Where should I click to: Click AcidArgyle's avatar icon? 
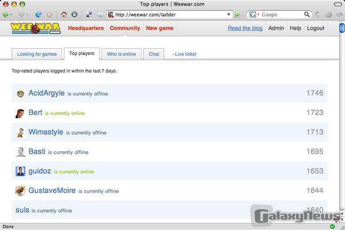(20, 93)
